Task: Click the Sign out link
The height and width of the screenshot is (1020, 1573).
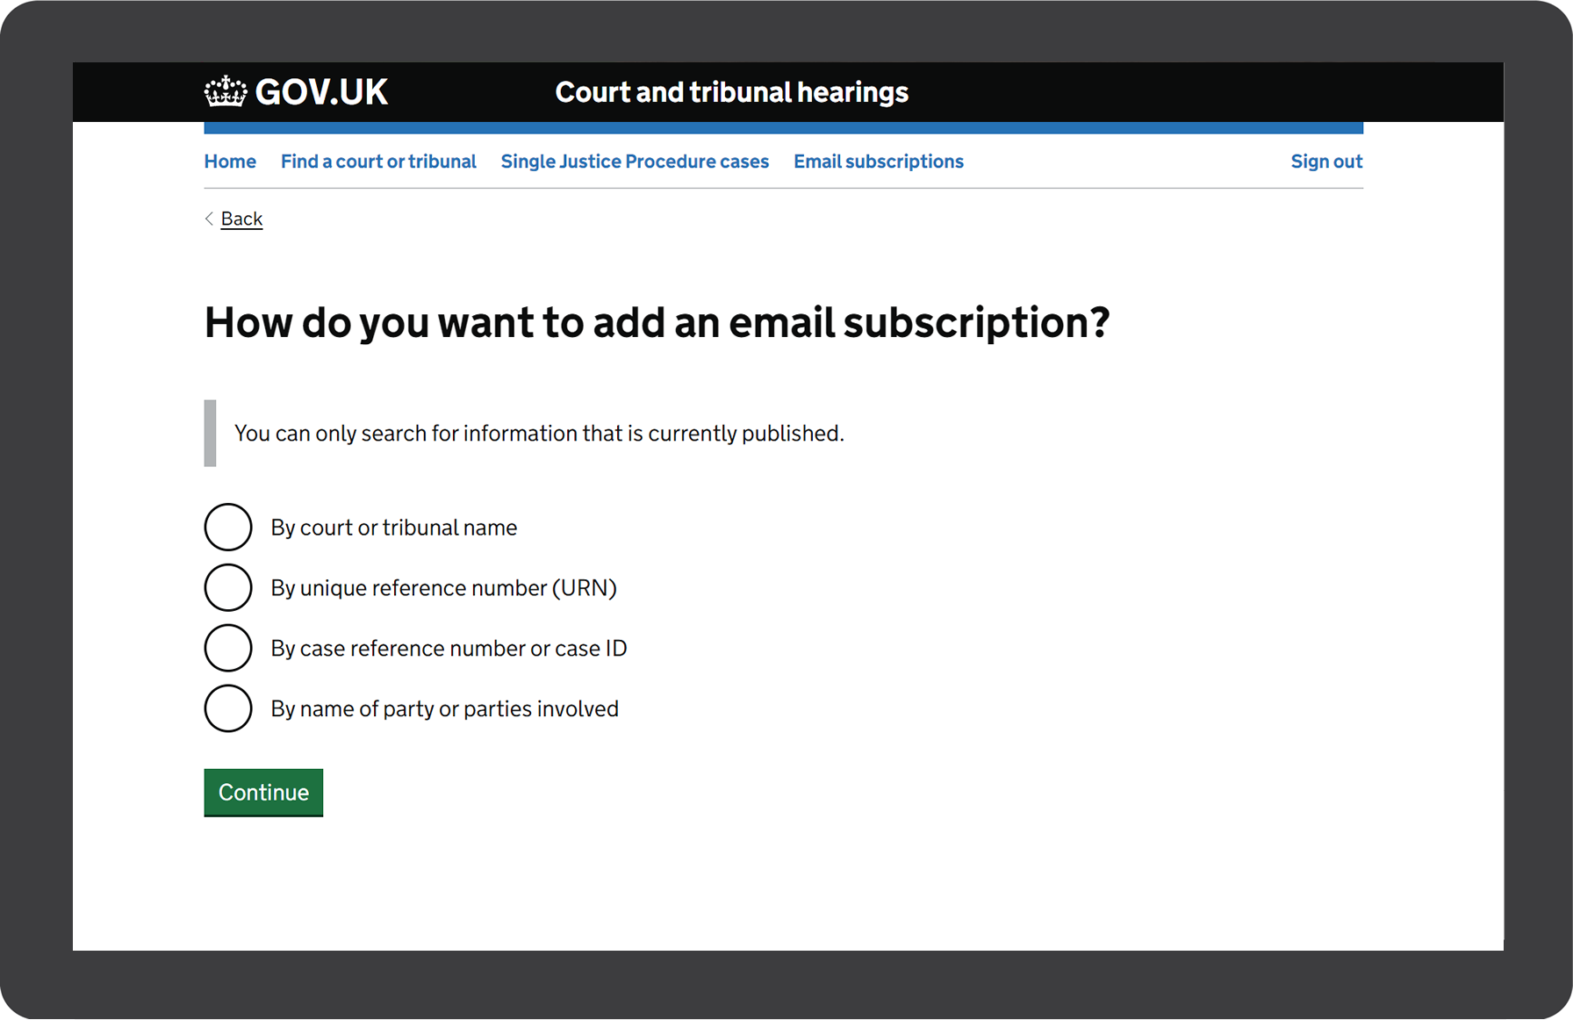Action: tap(1326, 162)
